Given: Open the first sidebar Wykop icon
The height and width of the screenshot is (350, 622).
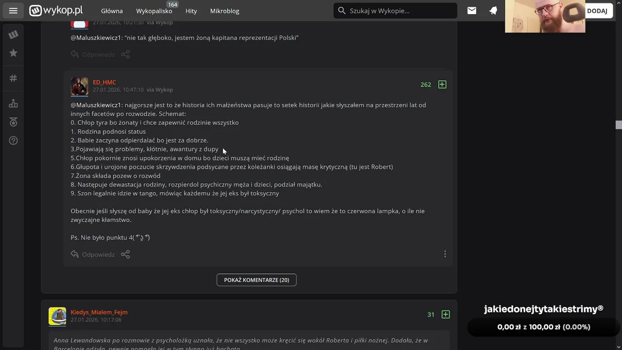Looking at the screenshot, I should pos(13,35).
